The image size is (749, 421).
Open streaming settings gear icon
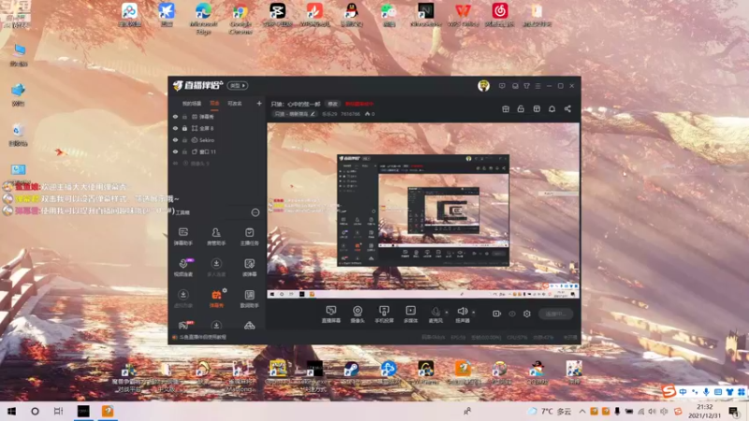pos(527,313)
